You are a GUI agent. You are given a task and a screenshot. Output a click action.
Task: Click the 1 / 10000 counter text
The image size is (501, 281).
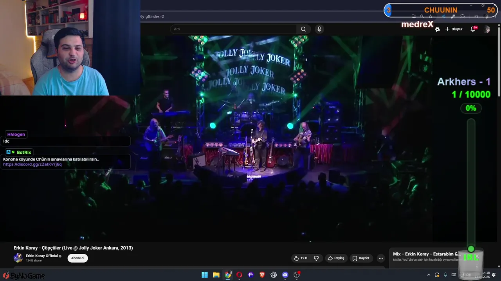pyautogui.click(x=471, y=94)
